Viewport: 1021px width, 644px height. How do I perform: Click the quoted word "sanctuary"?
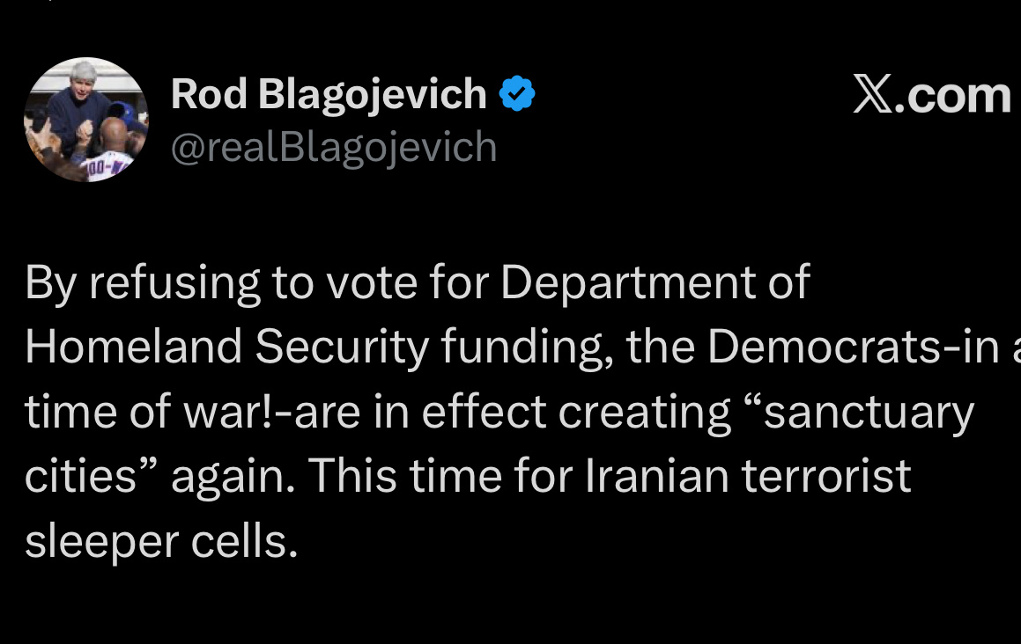point(858,413)
